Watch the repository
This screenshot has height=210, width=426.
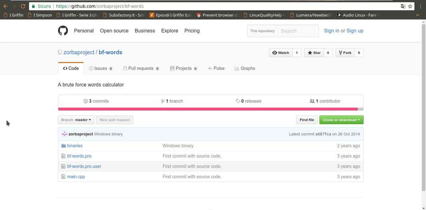pyautogui.click(x=281, y=53)
